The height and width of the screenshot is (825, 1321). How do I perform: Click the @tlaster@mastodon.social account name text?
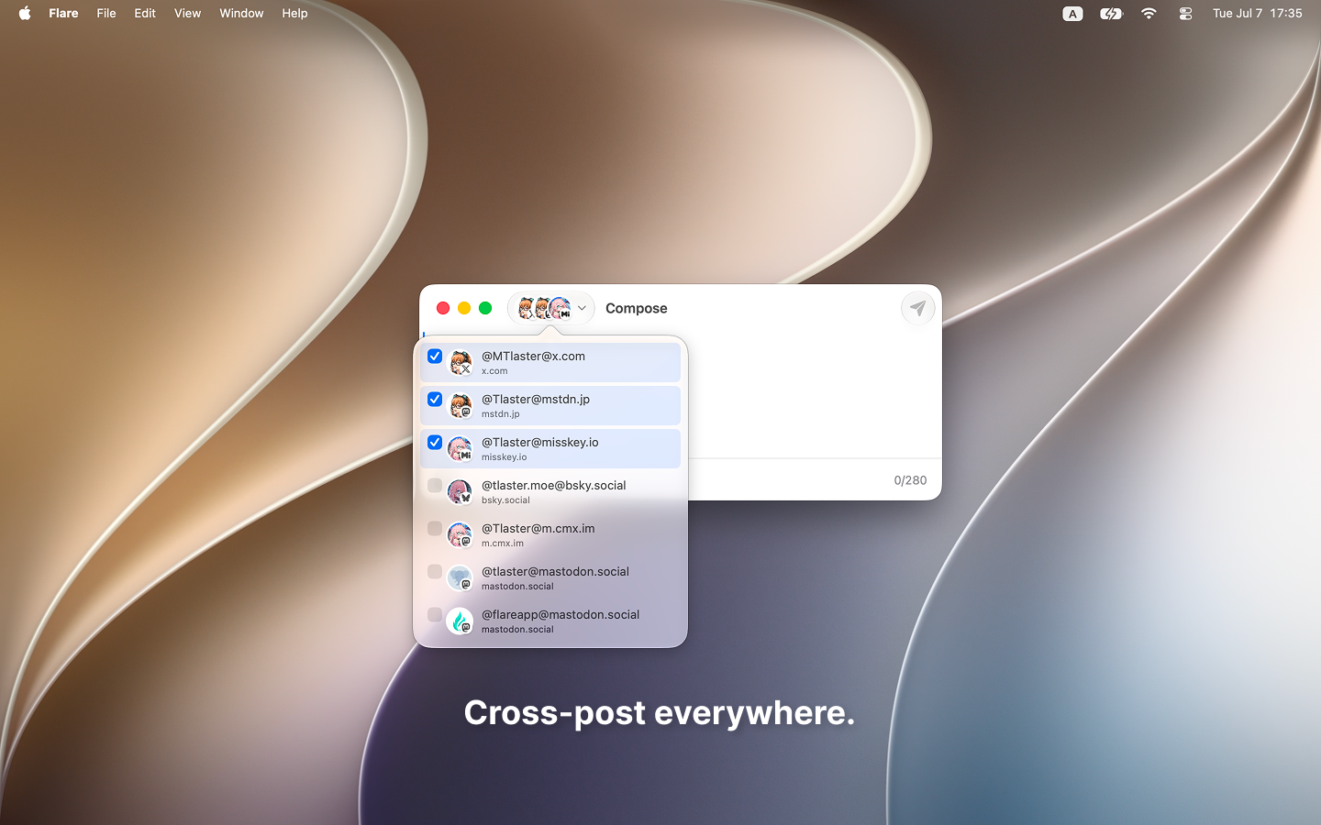click(x=555, y=571)
